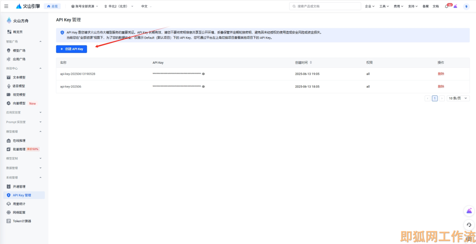Open the notification bell icon
This screenshot has height=244, width=476.
coord(447,7)
